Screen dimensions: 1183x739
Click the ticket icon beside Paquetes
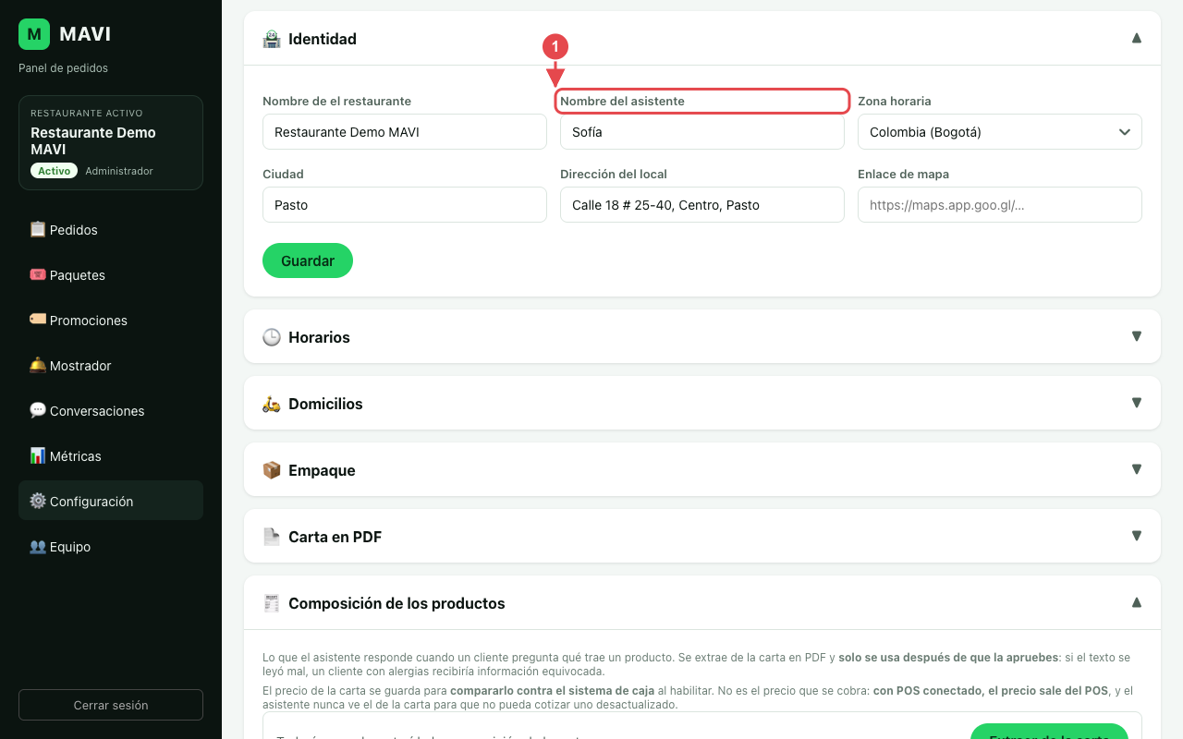coord(38,274)
